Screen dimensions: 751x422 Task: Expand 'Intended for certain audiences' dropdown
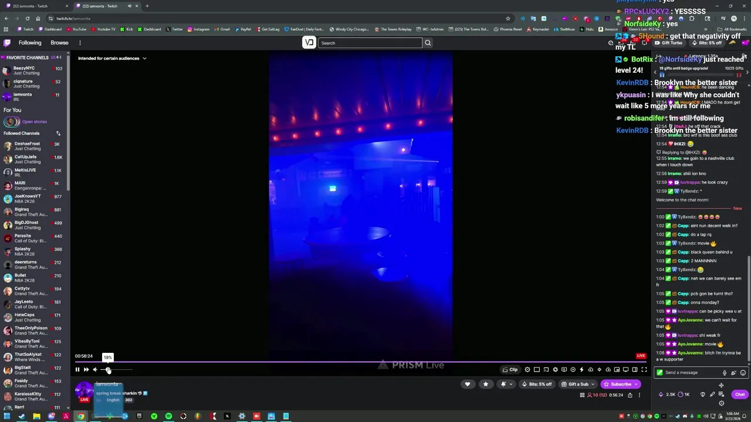click(112, 58)
